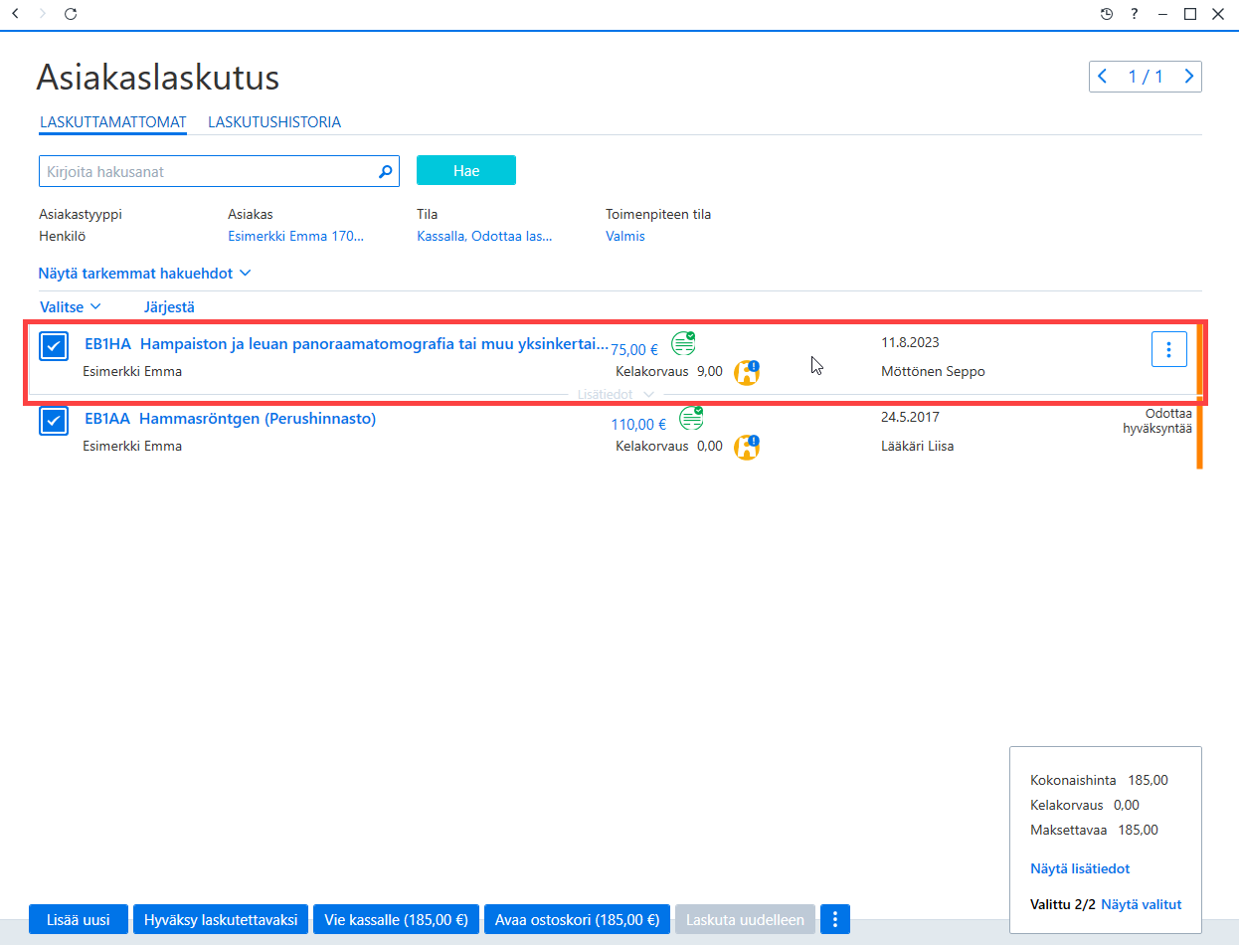Open the Valitse dropdown
This screenshot has width=1239, height=945.
tap(71, 306)
